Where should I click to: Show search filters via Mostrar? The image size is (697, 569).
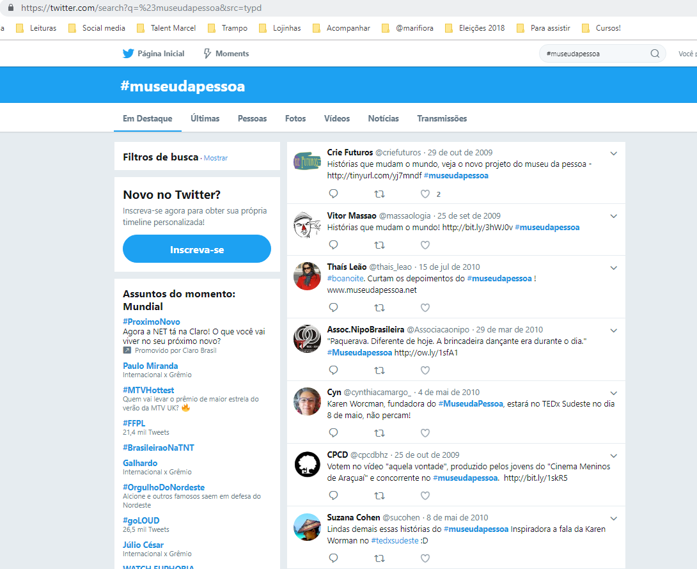215,158
